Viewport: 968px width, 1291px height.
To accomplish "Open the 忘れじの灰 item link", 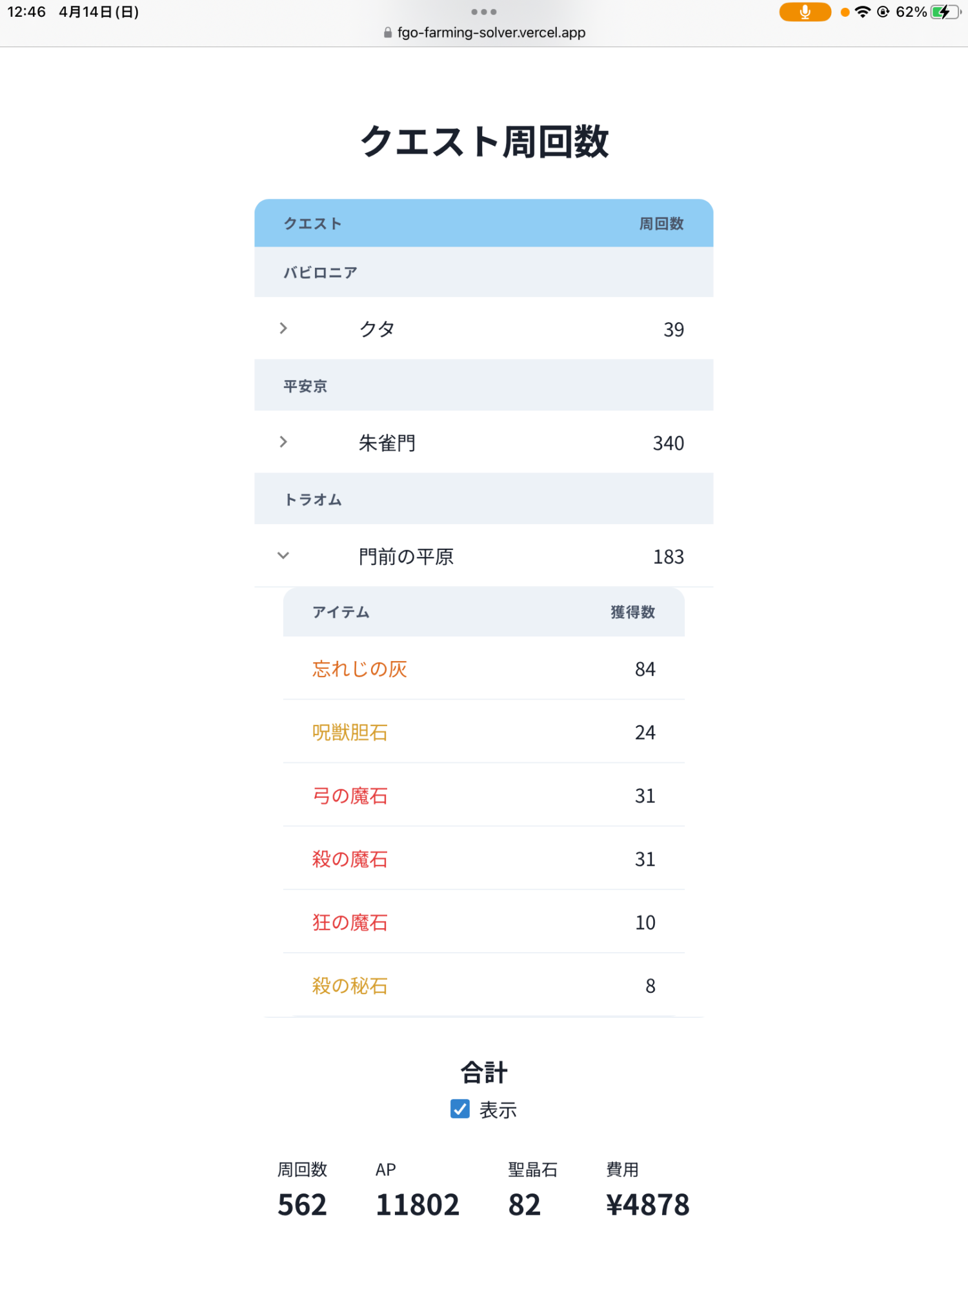I will click(359, 669).
